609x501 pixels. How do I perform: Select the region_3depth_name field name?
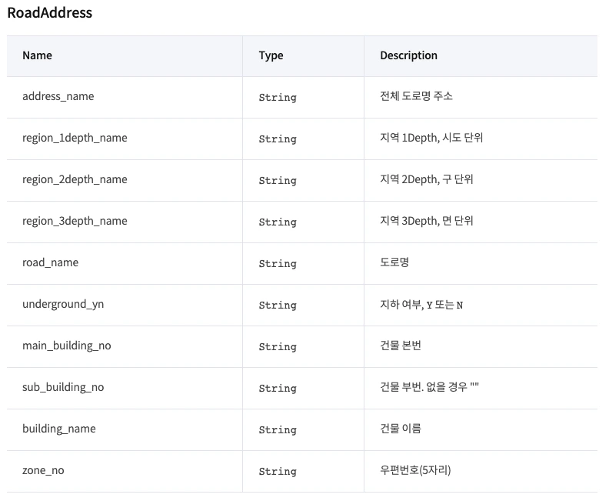click(x=75, y=222)
